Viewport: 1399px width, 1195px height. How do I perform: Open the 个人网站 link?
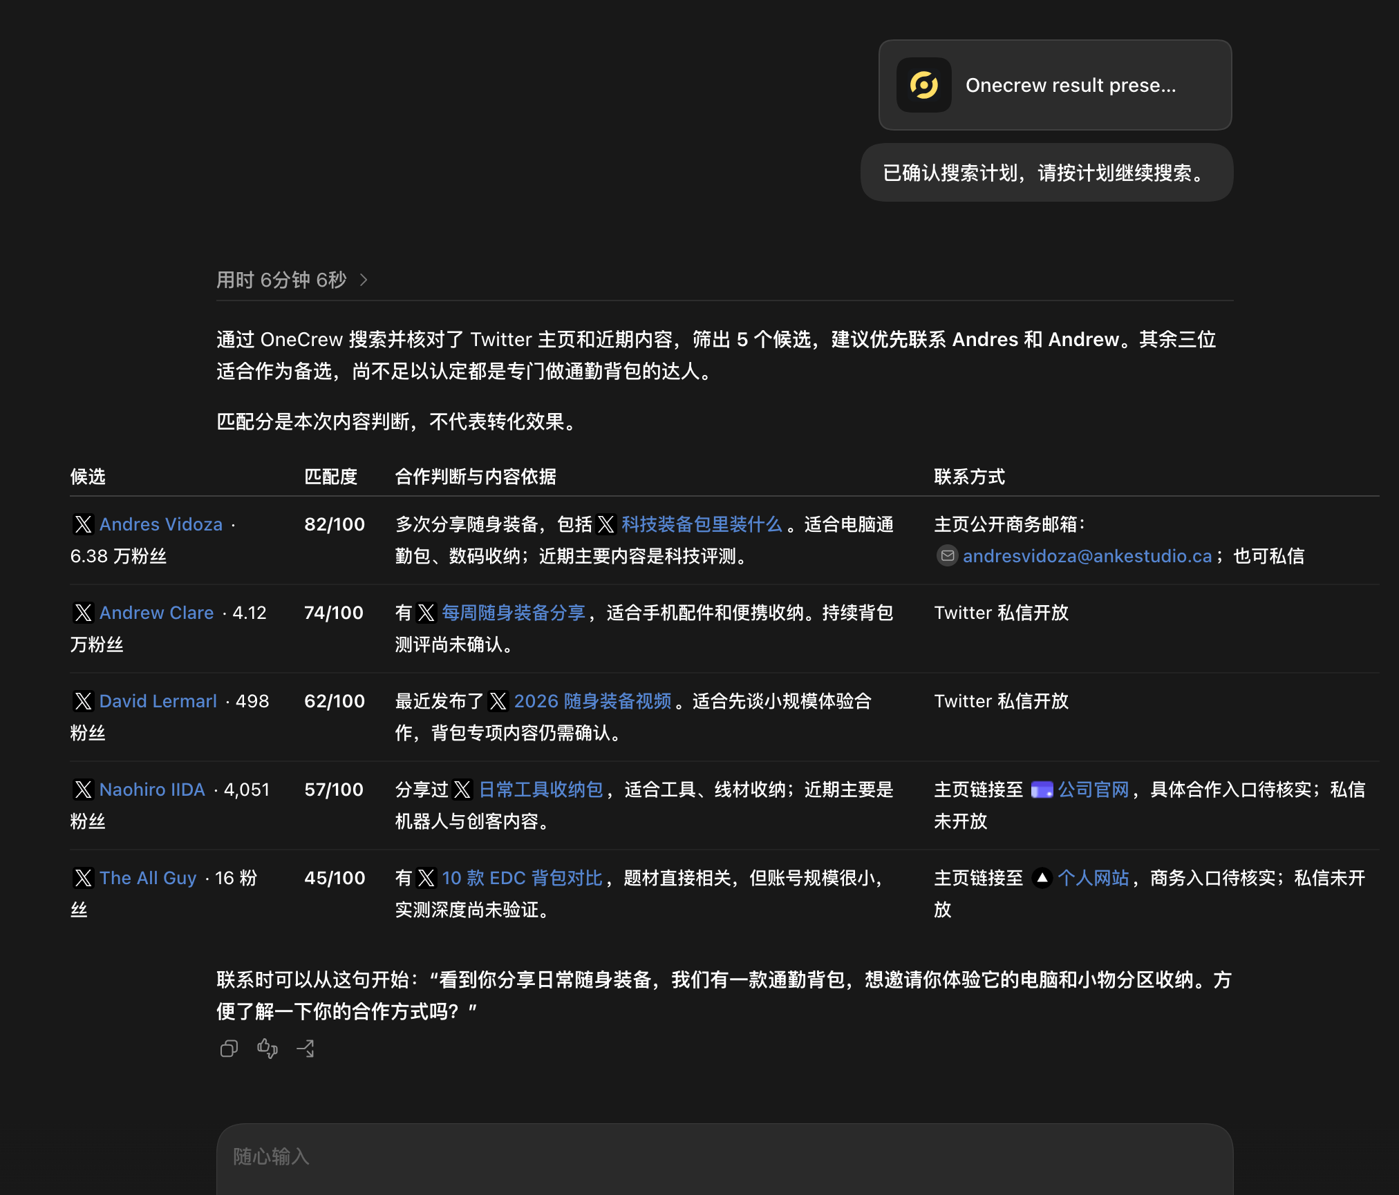coord(1093,878)
